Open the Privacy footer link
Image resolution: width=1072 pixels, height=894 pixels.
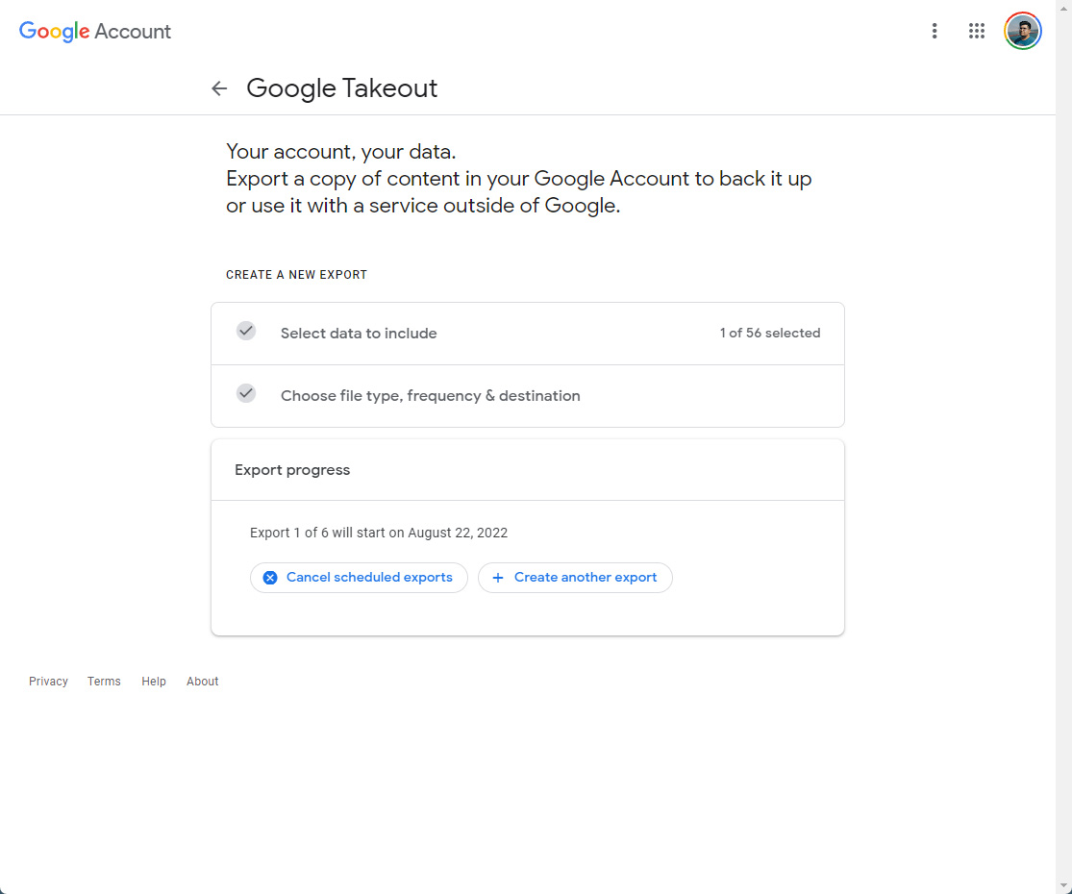(x=48, y=682)
